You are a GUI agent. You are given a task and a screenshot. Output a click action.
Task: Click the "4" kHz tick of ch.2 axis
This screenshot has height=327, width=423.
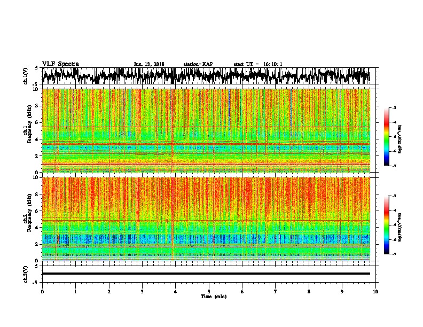pyautogui.click(x=37, y=228)
